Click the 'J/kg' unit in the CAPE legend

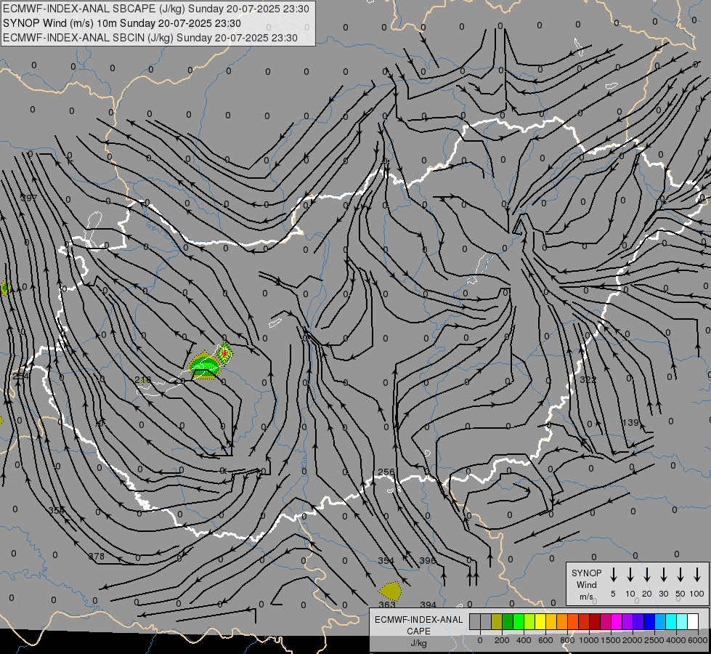(418, 643)
